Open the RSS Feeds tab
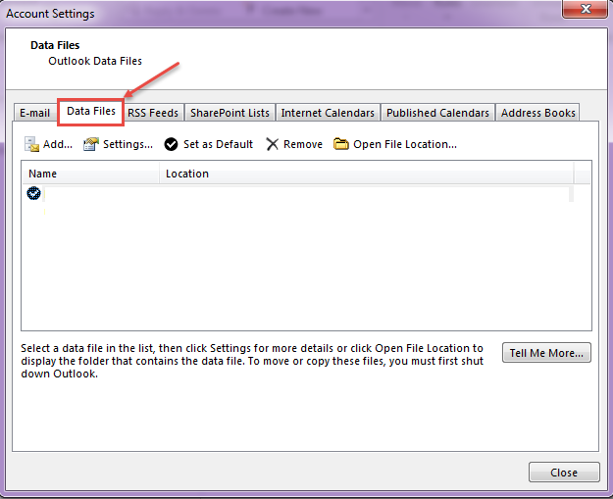 [x=153, y=113]
